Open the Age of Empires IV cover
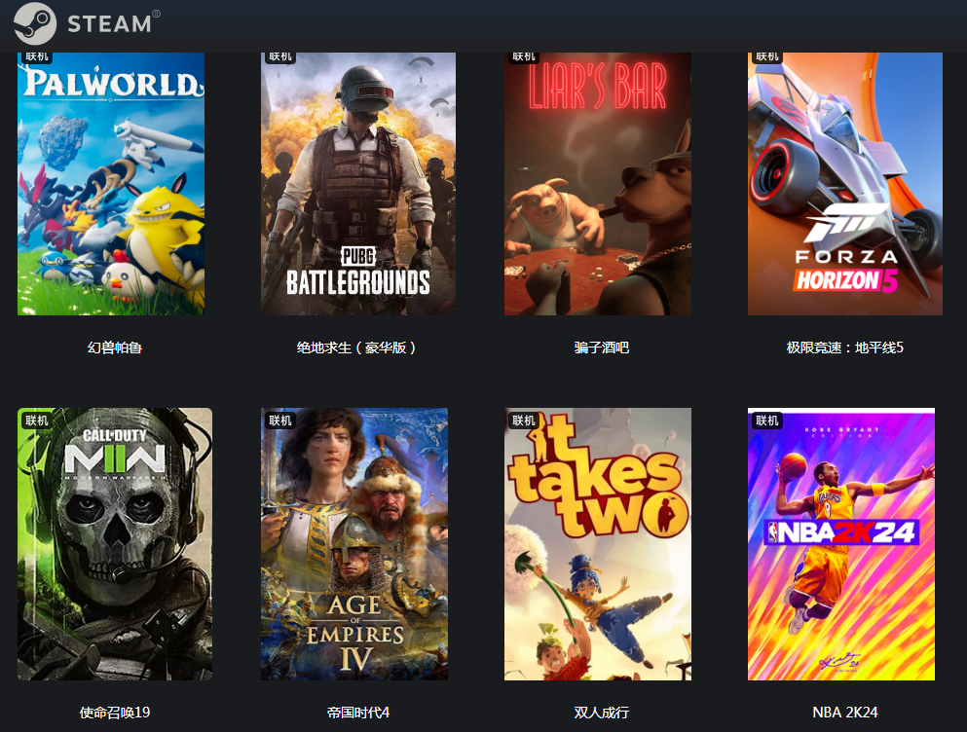 click(354, 544)
